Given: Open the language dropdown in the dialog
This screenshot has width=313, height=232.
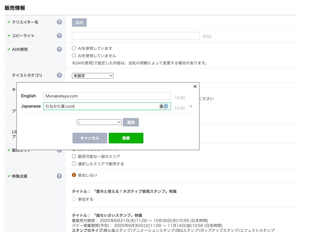Looking at the screenshot, I should coord(99,122).
